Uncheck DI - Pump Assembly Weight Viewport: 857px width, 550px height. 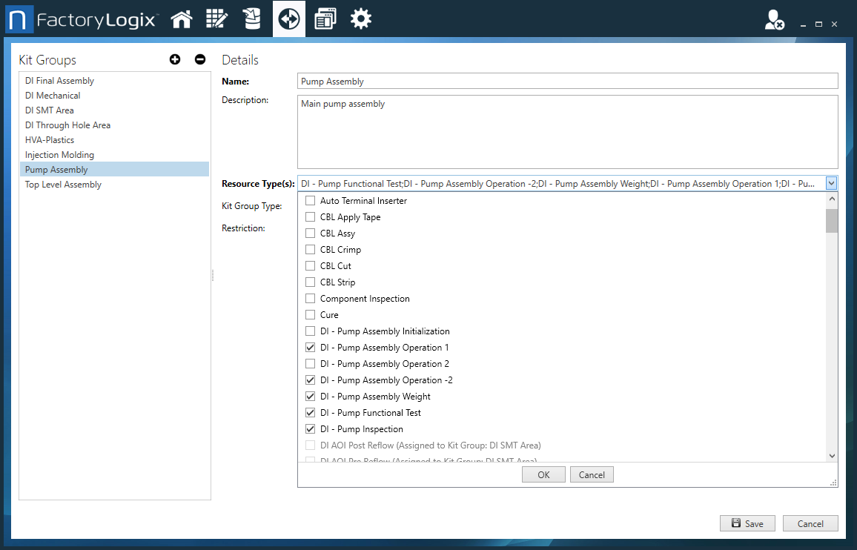(x=311, y=397)
